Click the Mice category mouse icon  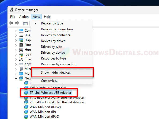coord(21,69)
